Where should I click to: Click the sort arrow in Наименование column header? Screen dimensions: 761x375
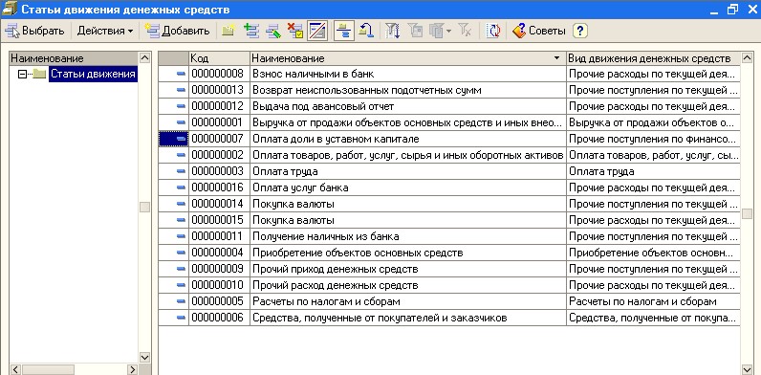[x=557, y=58]
